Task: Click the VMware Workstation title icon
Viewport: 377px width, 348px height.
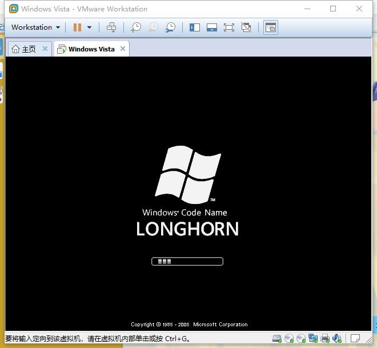Action: 14,9
